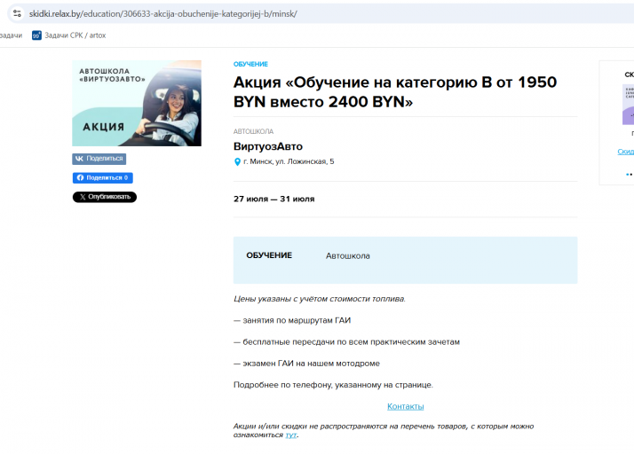Click the map pin icon beside the address
The height and width of the screenshot is (454, 634).
(x=237, y=161)
